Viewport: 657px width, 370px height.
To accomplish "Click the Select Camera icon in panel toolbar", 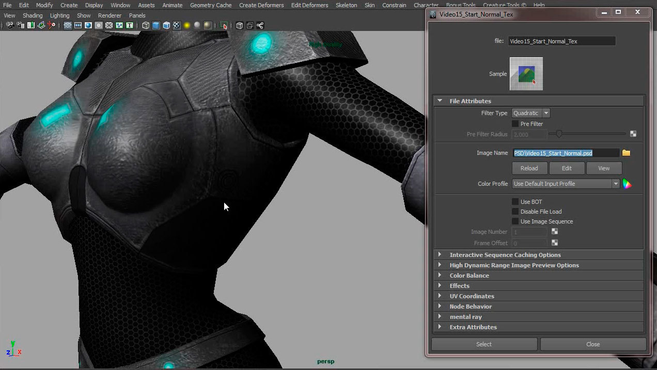I will [10, 25].
